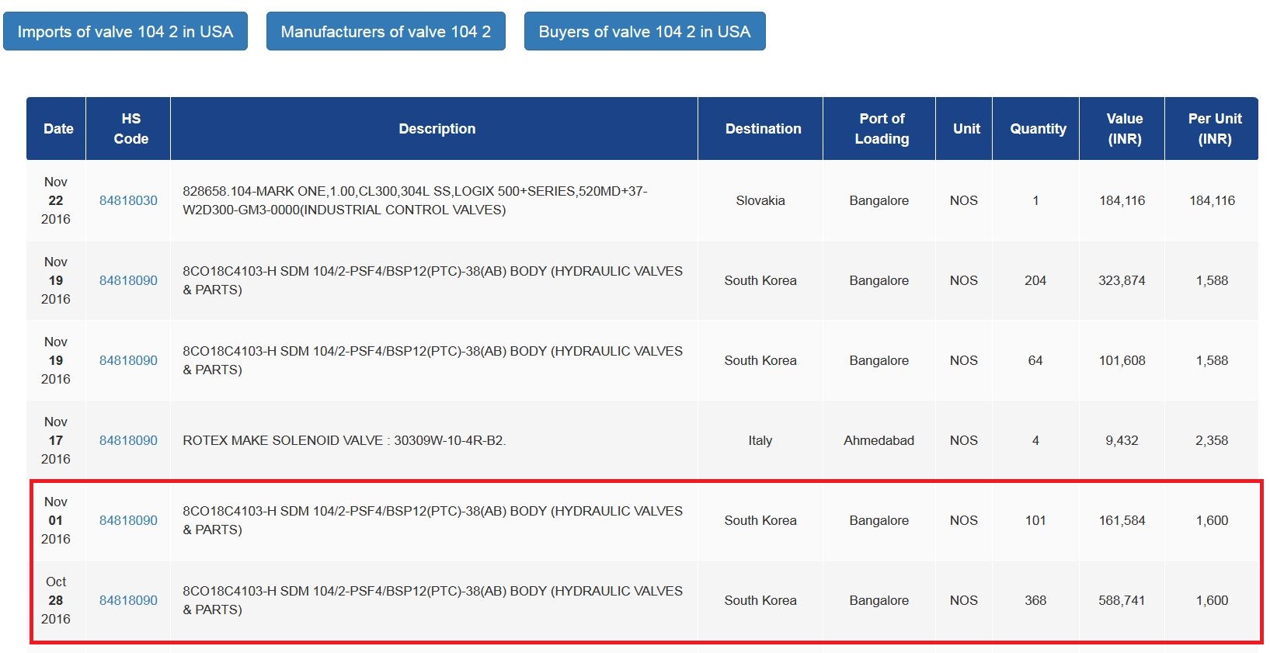Click the Italy destination cell
The image size is (1270, 653).
760,440
